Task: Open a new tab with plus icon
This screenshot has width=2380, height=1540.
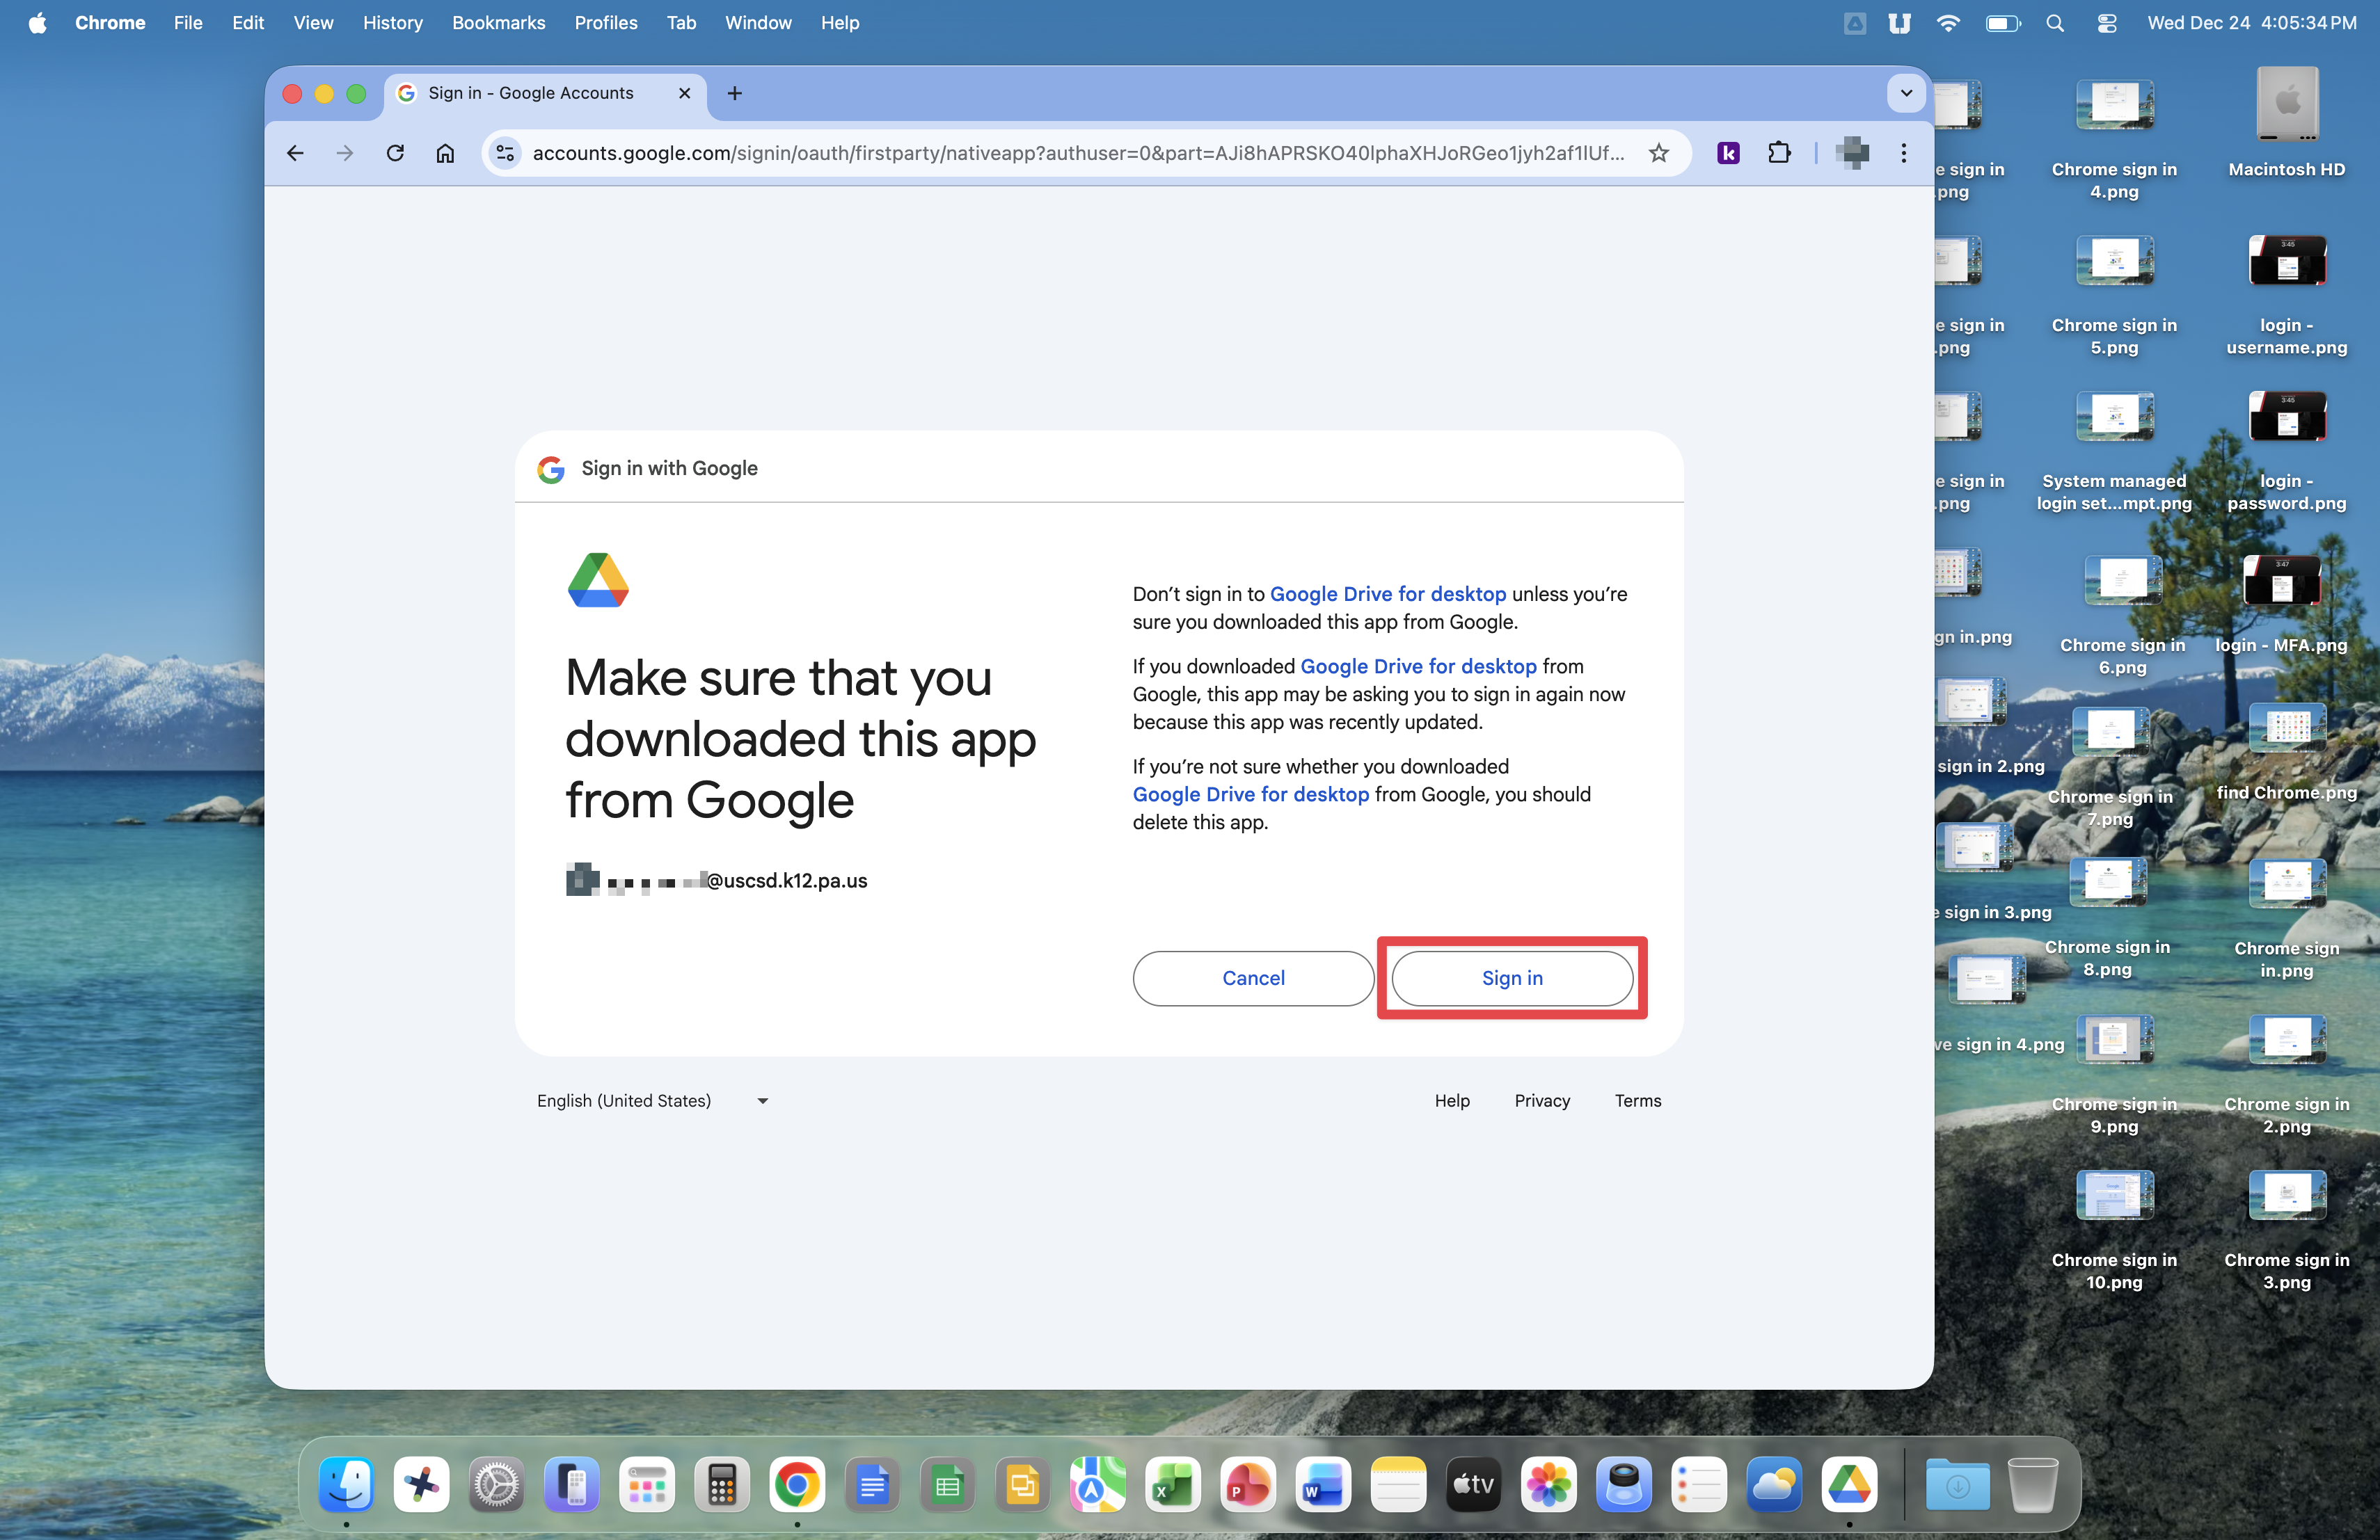Action: coord(735,93)
